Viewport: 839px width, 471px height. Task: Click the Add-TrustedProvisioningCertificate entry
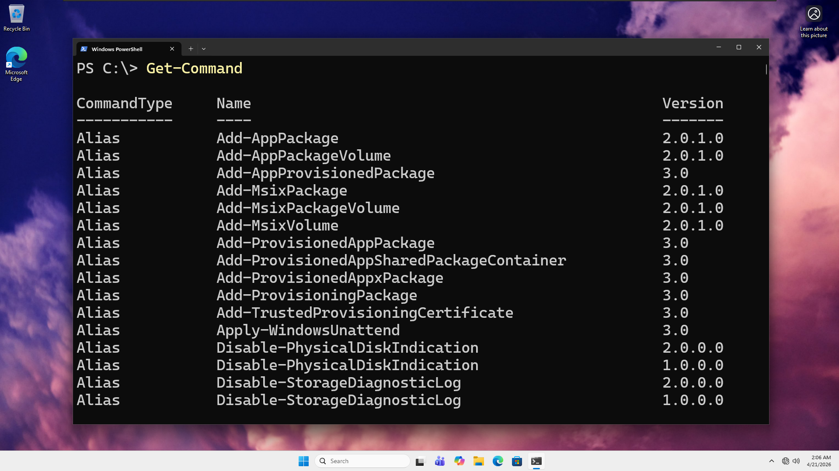(x=365, y=313)
